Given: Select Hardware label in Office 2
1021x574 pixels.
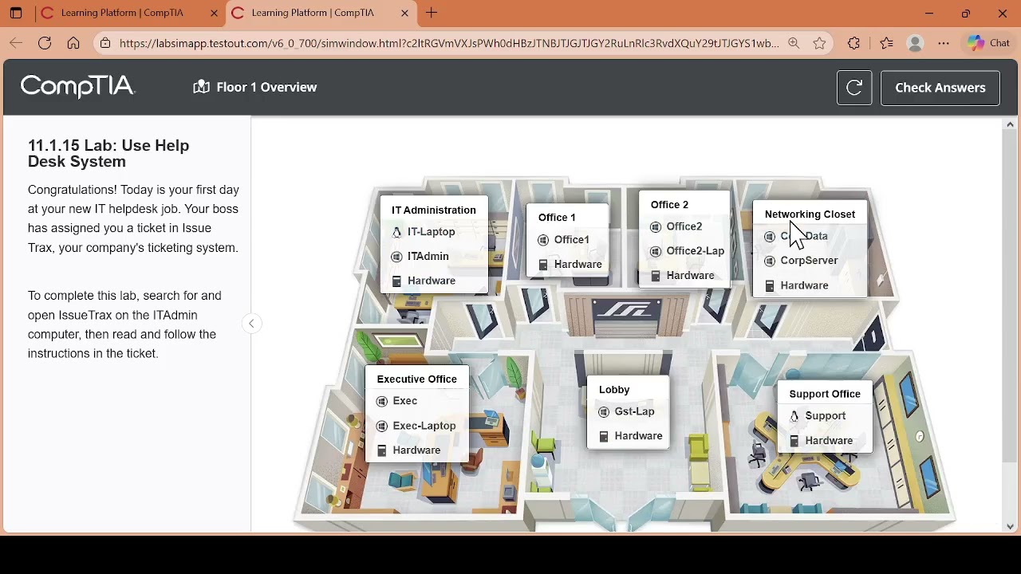Looking at the screenshot, I should point(691,276).
